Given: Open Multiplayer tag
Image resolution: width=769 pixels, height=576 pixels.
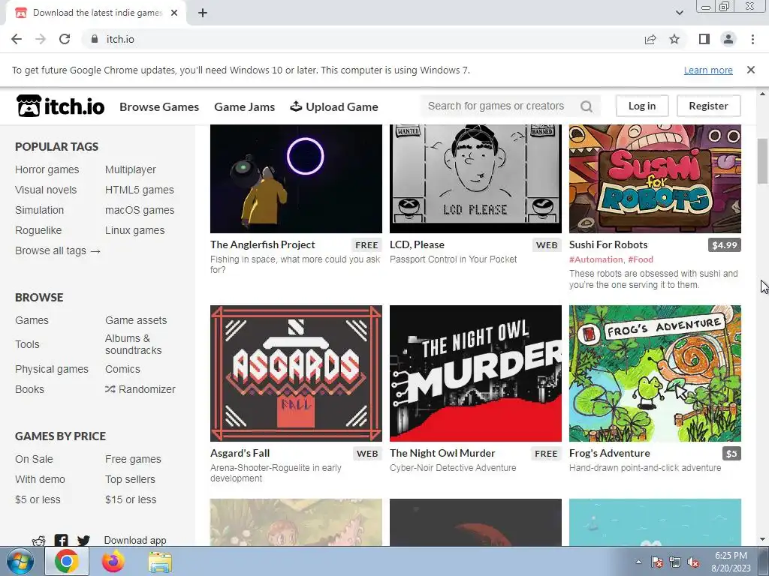Looking at the screenshot, I should coord(131,169).
